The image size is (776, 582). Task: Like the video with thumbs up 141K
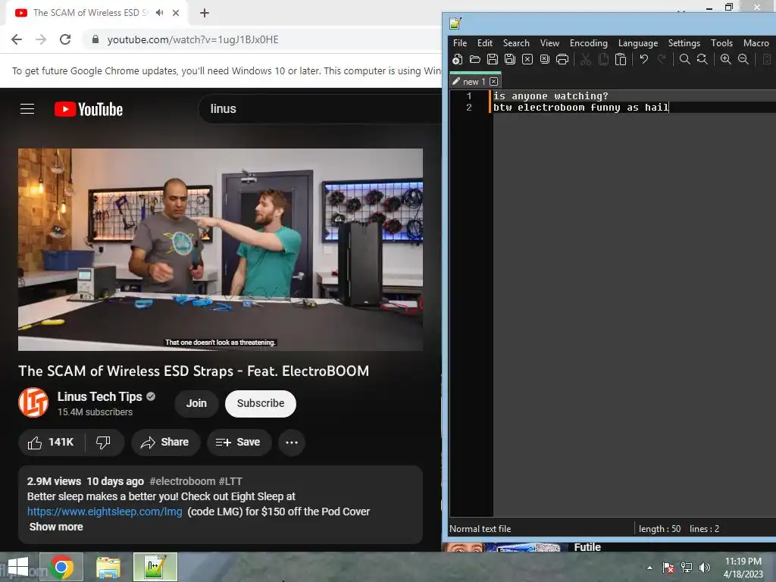tap(51, 443)
